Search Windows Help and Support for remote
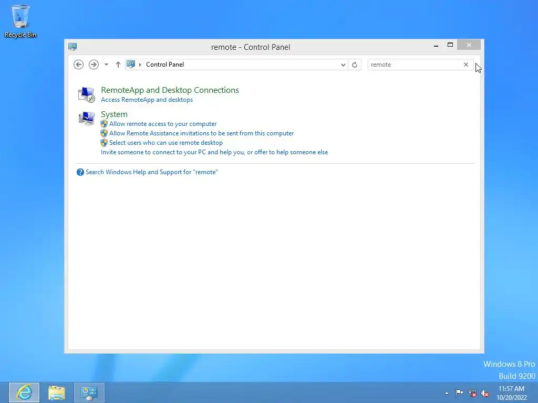 [x=152, y=172]
